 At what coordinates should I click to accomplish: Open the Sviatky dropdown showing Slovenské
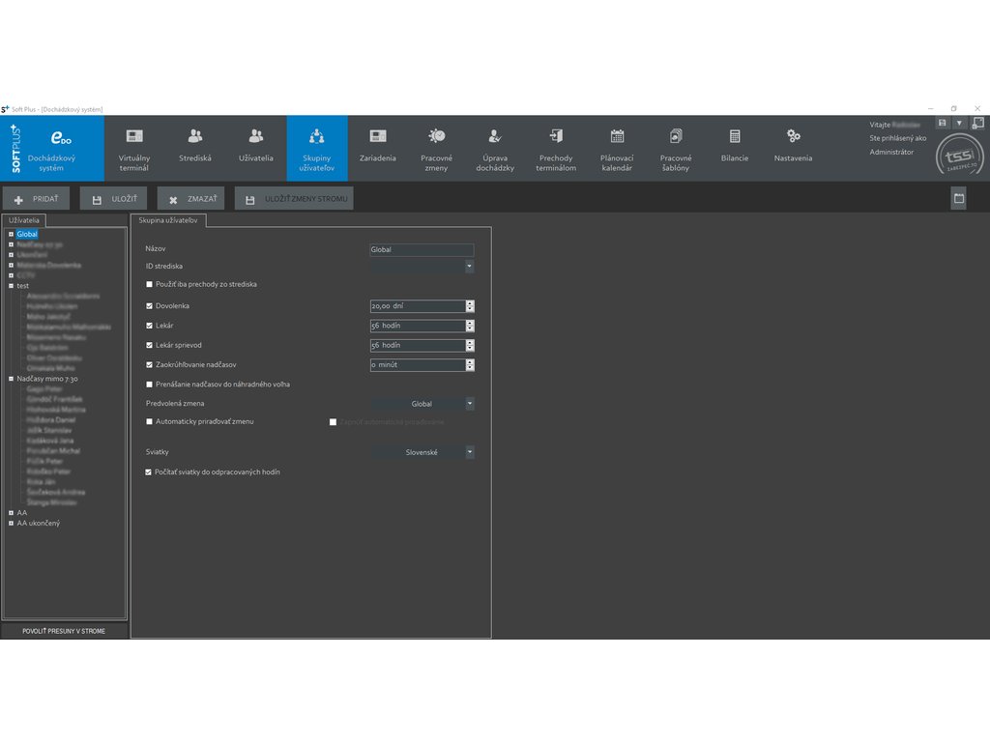pyautogui.click(x=469, y=452)
